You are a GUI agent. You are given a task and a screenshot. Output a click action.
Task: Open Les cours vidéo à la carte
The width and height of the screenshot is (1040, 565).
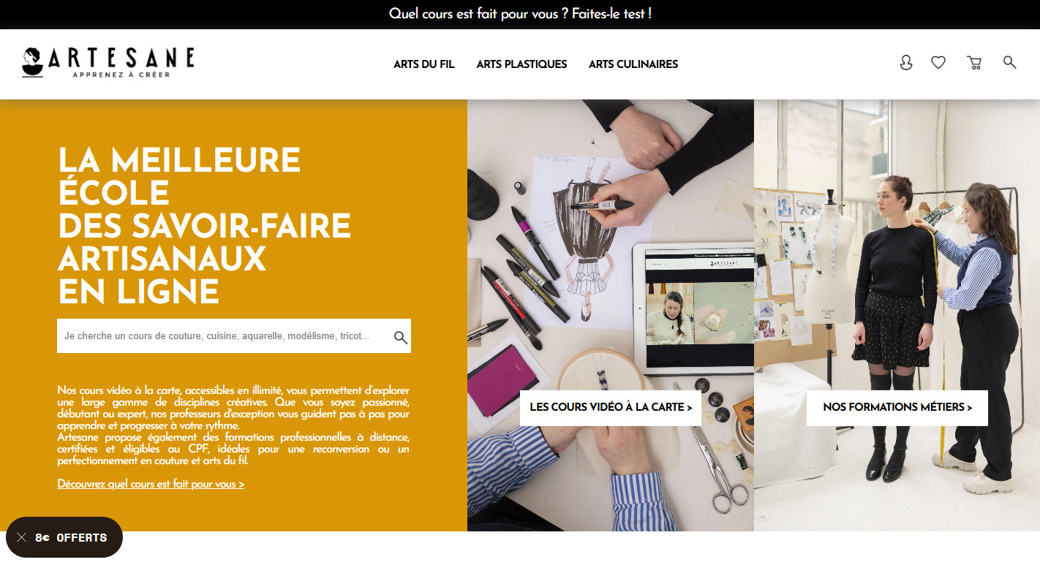(611, 408)
